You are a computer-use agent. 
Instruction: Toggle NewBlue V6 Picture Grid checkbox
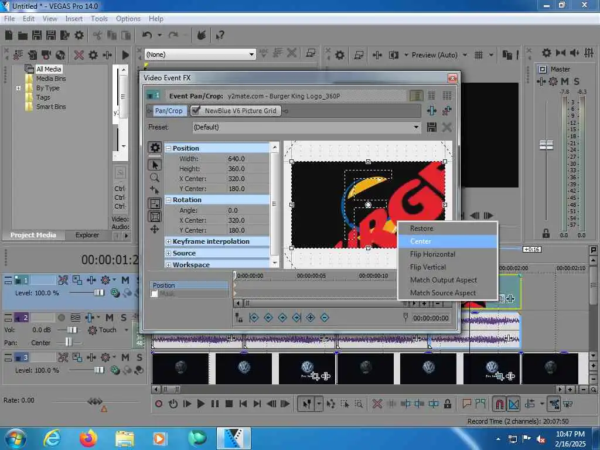coord(196,111)
